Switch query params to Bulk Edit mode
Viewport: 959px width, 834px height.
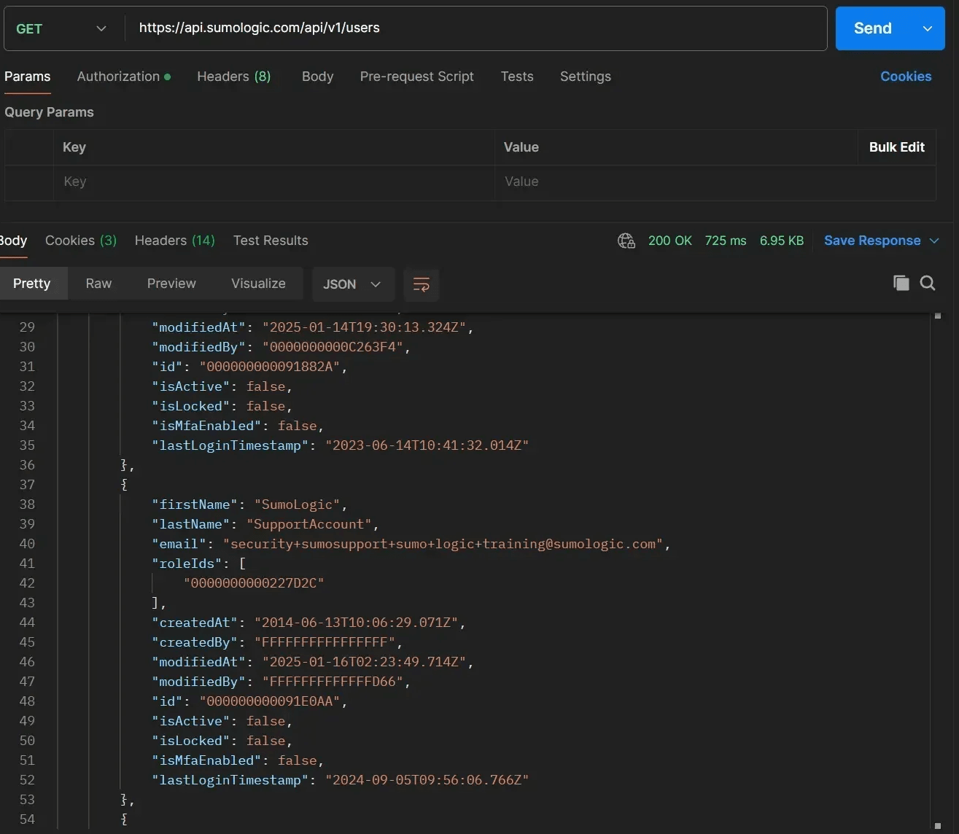pyautogui.click(x=896, y=147)
